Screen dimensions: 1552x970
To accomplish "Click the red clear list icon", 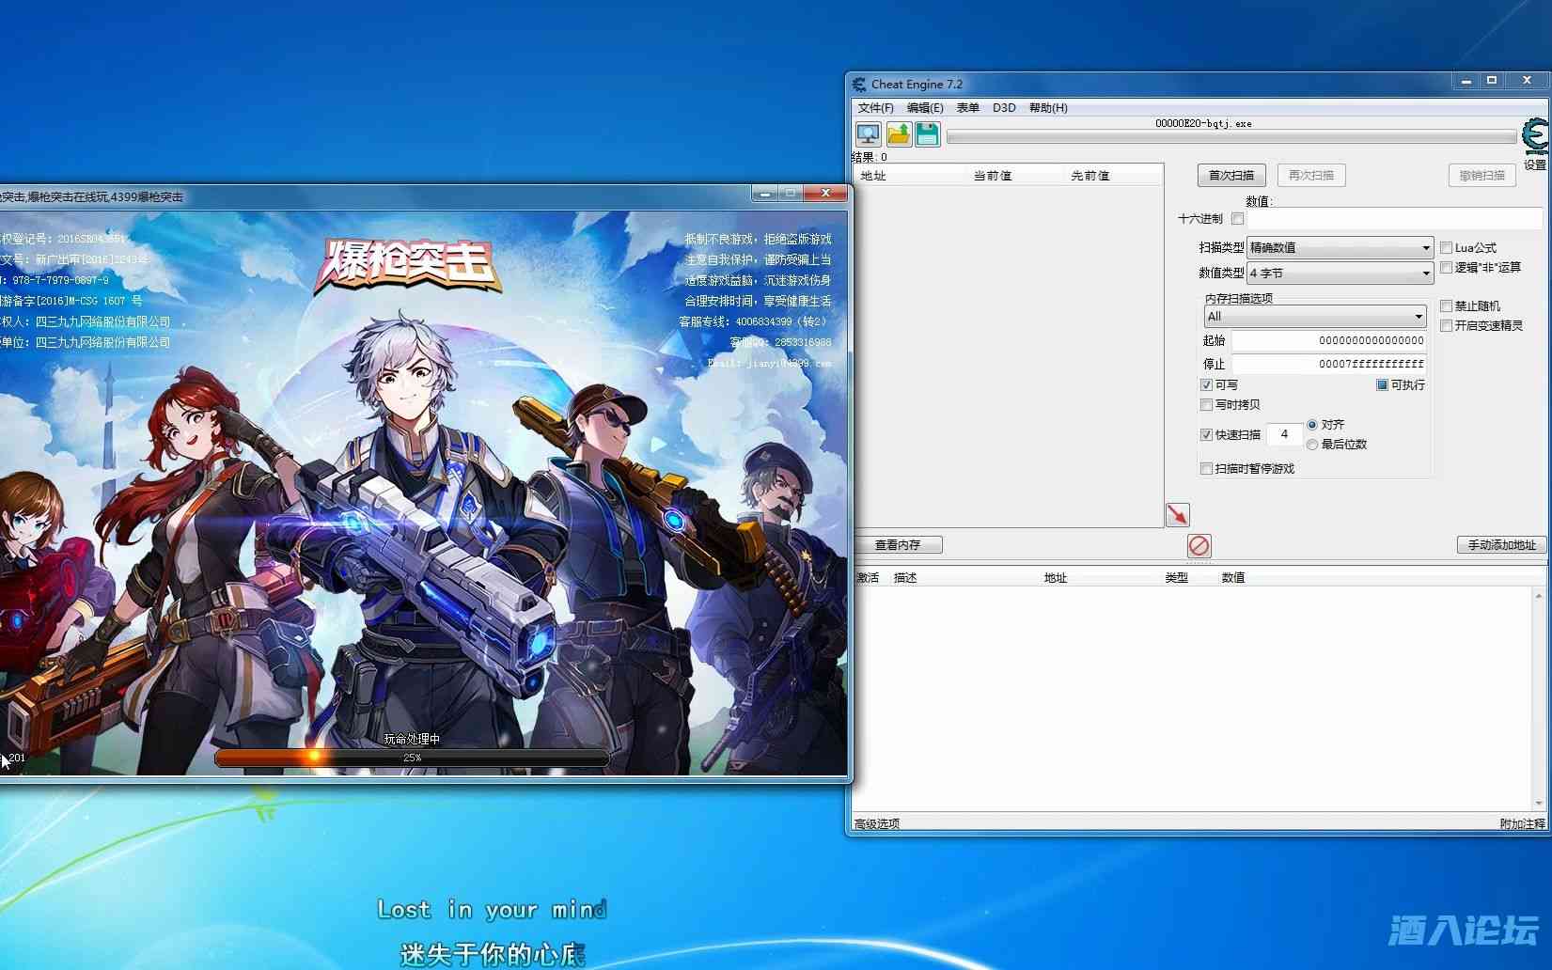I will coord(1199,545).
